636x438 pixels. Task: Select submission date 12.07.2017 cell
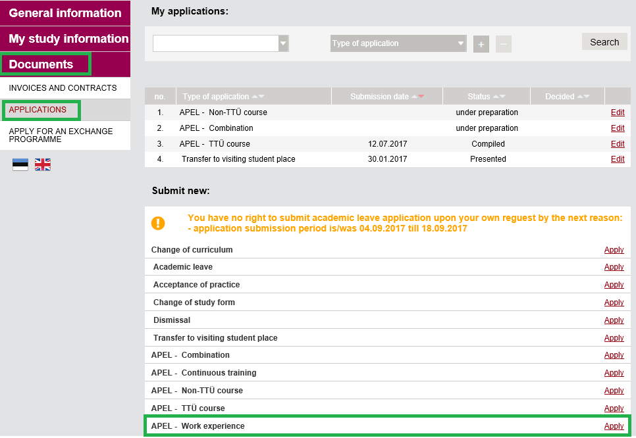[387, 144]
